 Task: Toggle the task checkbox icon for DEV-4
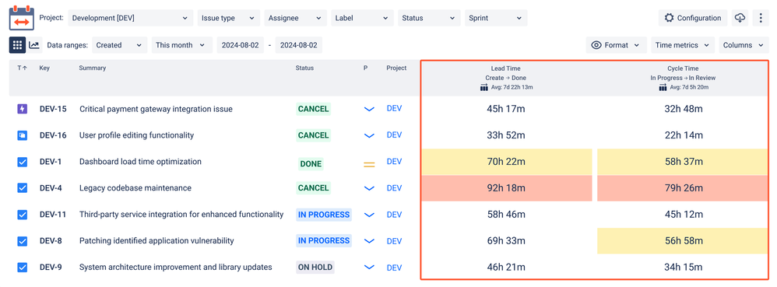[23, 188]
